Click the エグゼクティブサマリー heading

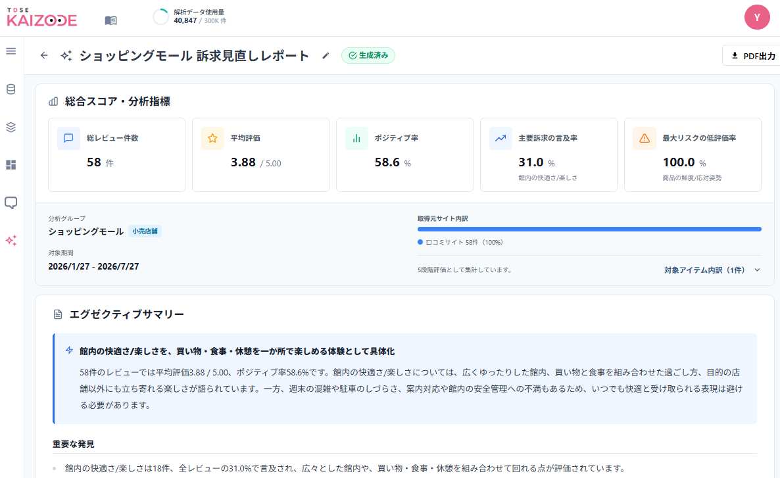pos(126,314)
